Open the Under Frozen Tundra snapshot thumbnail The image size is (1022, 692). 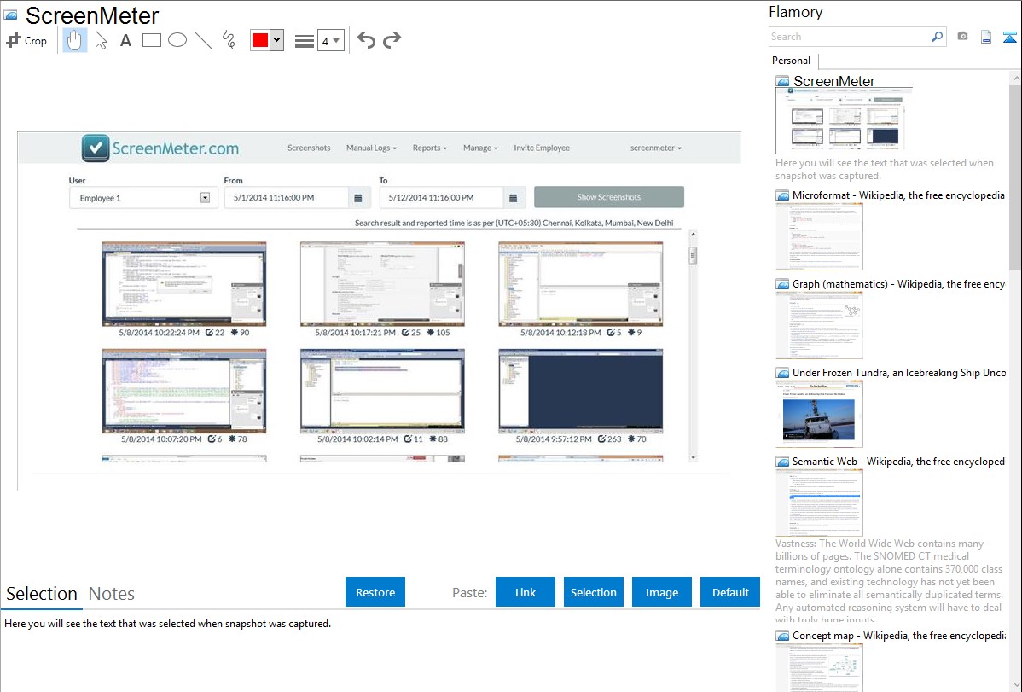[819, 413]
